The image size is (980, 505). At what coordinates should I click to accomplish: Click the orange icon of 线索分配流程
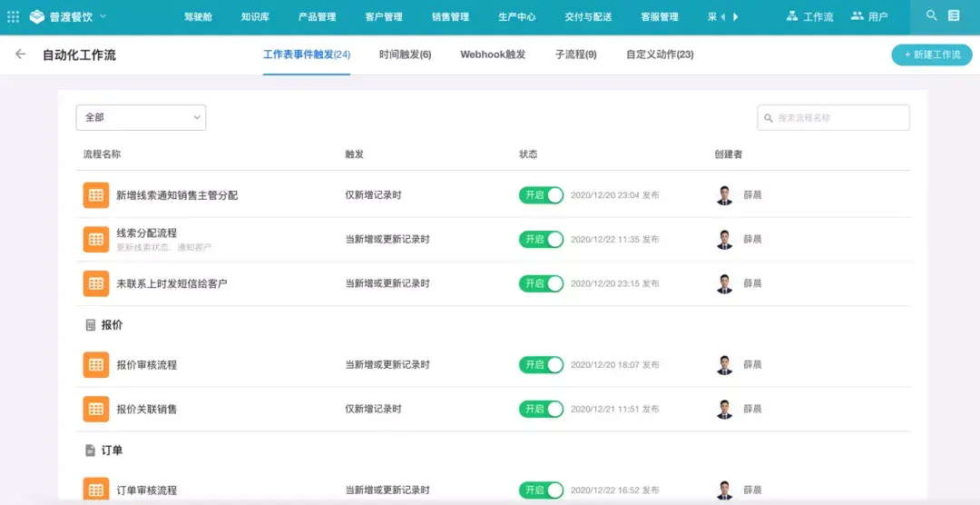pyautogui.click(x=95, y=239)
